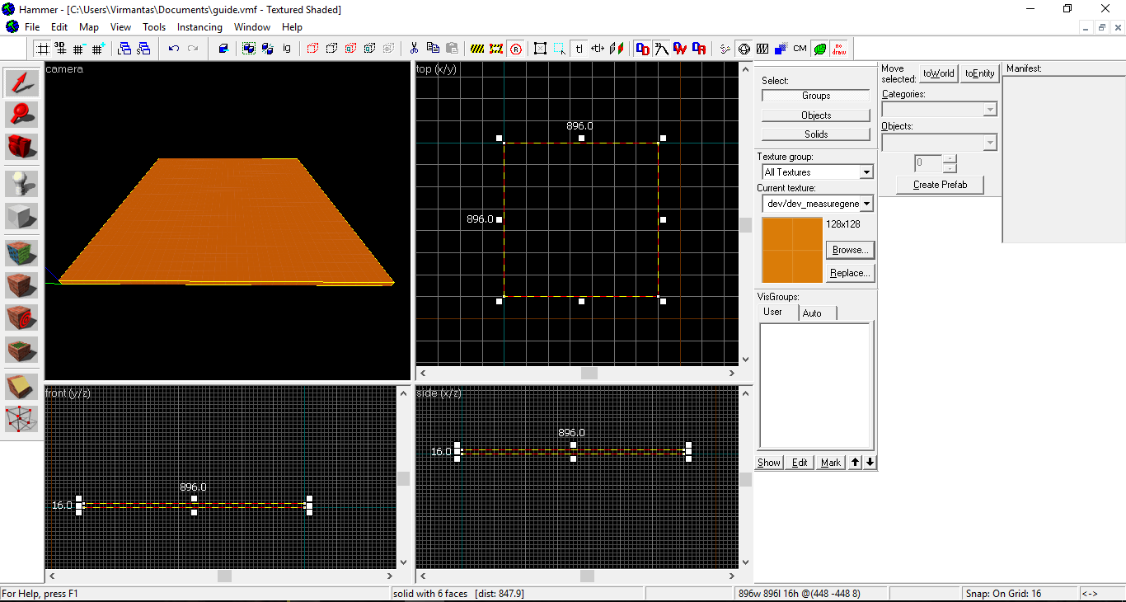Choose the Apply Overlays tool
Image resolution: width=1126 pixels, height=602 pixels.
point(21,350)
